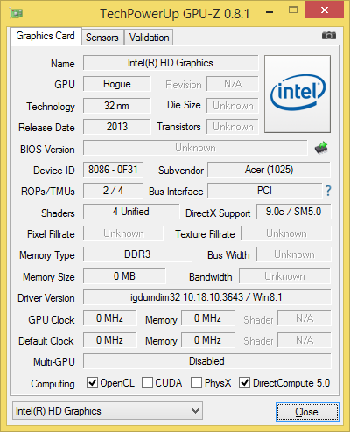Click the Intel vendor logo
This screenshot has width=350, height=432.
tap(297, 94)
